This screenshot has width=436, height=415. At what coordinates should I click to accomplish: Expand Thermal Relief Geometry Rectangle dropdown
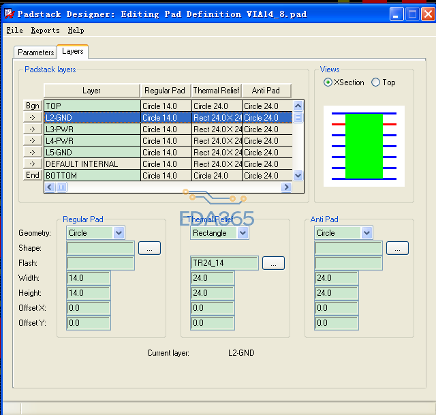point(243,233)
